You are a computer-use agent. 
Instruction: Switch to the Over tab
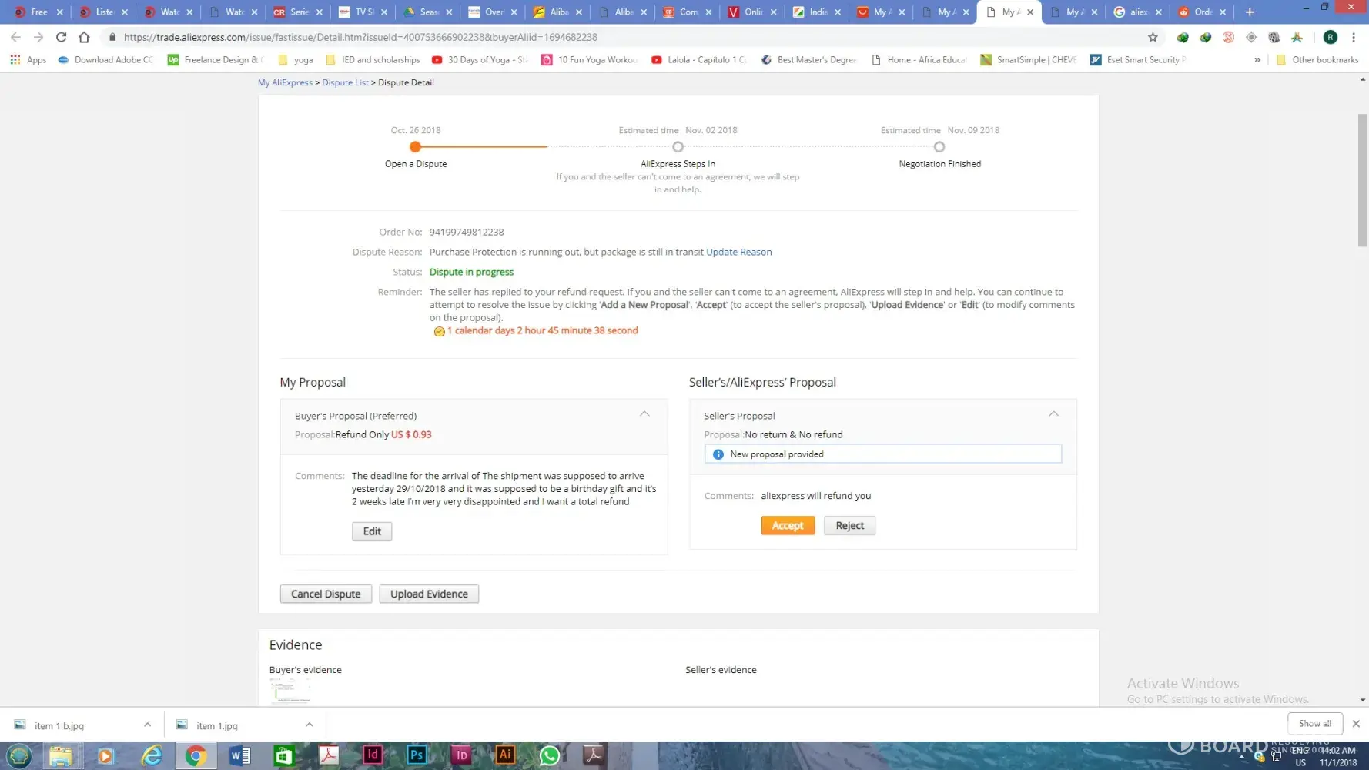[492, 12]
